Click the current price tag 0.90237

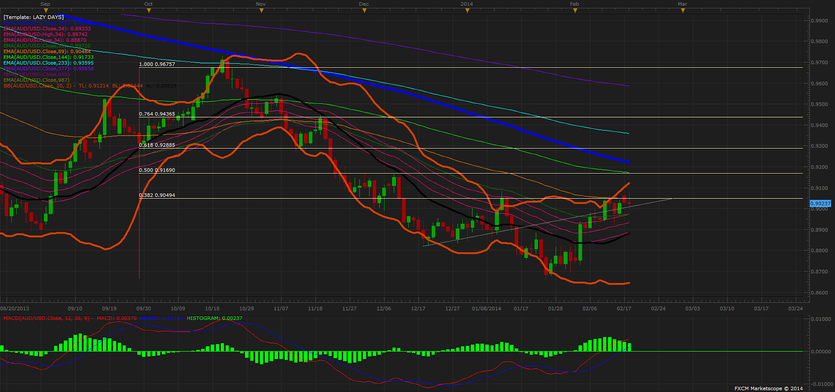click(820, 203)
